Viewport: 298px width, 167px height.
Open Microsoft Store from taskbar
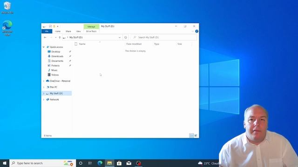[x=119, y=163]
